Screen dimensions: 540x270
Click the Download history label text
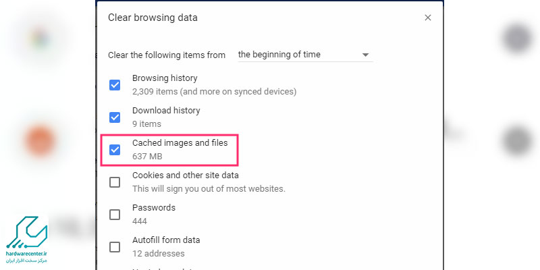(x=166, y=111)
